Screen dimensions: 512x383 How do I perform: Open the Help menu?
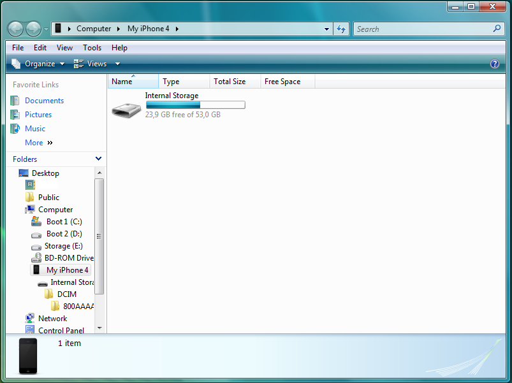[119, 48]
